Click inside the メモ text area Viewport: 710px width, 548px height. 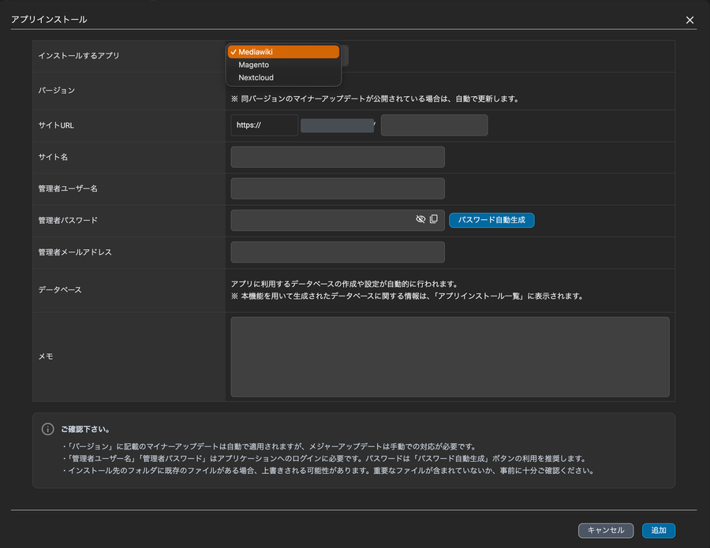450,357
